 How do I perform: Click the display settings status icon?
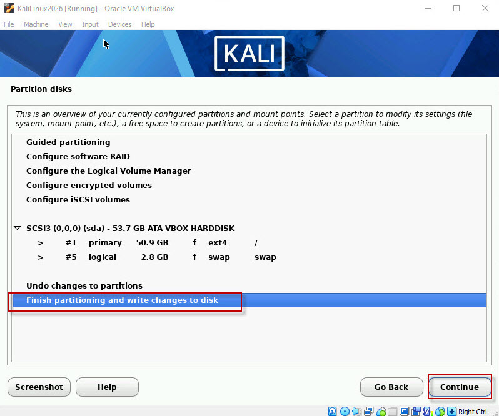pos(404,411)
